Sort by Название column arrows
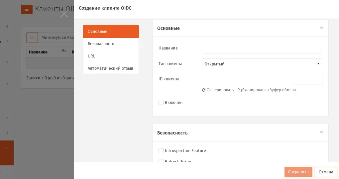 tap(64, 51)
